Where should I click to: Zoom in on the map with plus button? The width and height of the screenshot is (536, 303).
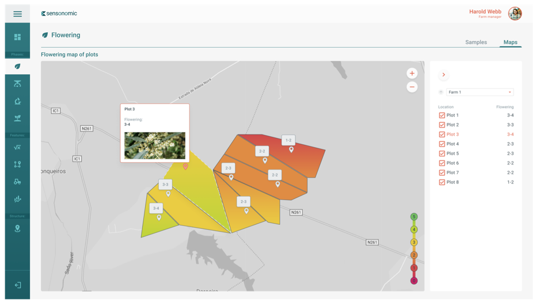pyautogui.click(x=412, y=74)
